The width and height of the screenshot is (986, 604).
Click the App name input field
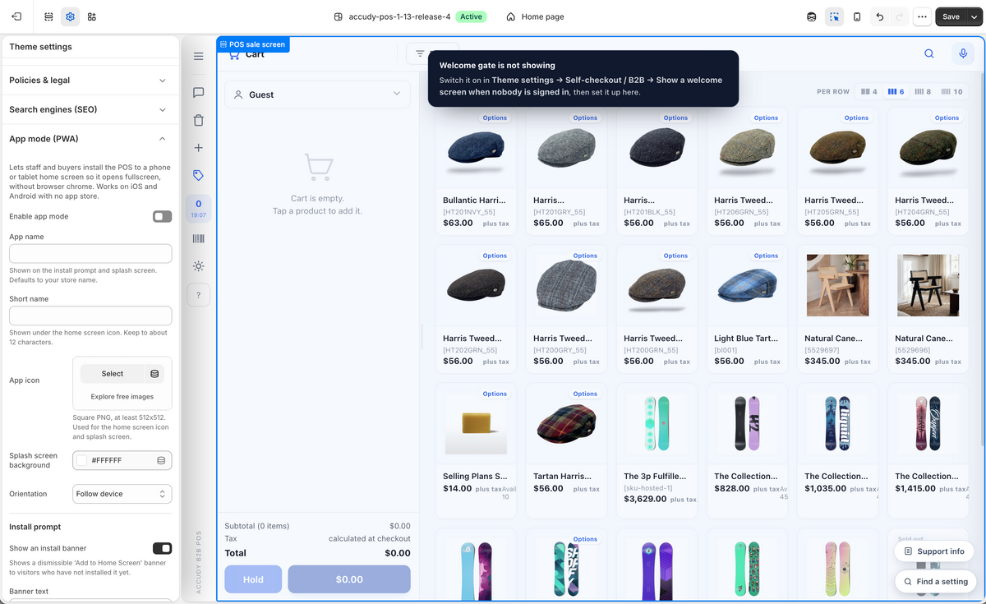[x=90, y=253]
